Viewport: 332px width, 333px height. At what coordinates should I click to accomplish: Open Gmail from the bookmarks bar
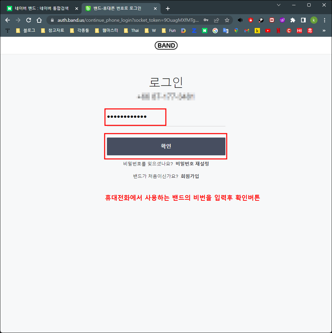coord(247,30)
